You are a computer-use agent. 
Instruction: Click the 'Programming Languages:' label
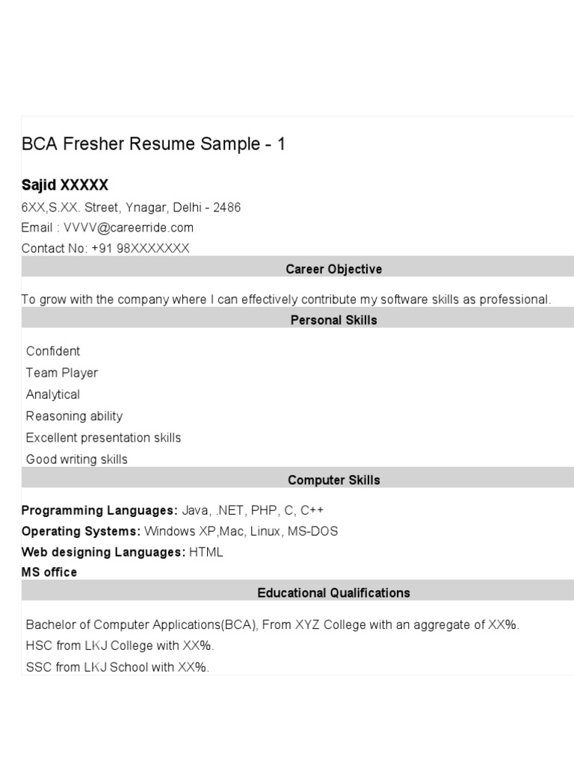tap(99, 511)
